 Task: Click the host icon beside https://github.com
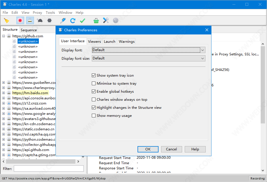(x=9, y=36)
